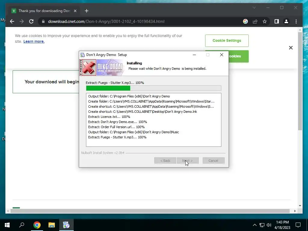Click the Next button in Setup dialog
Screen dimensions: 308x231
coord(188,161)
